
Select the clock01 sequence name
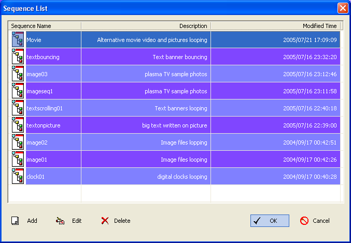35,177
